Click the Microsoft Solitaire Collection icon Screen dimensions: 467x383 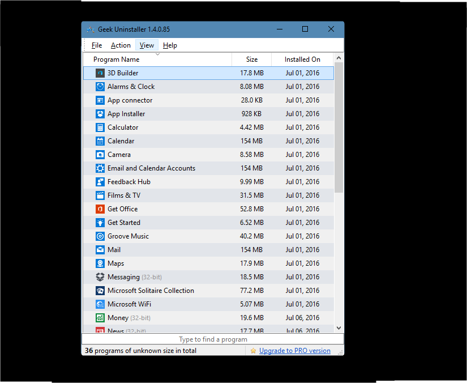coord(100,291)
